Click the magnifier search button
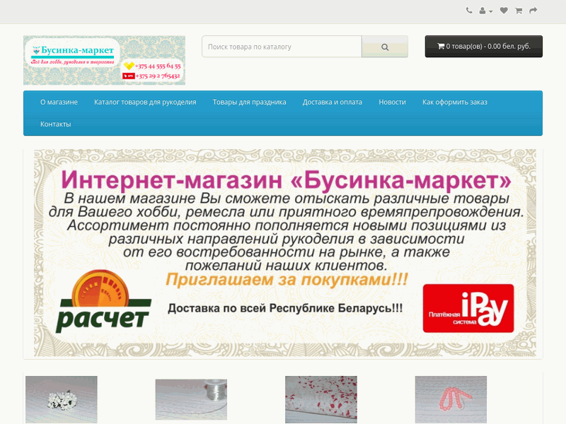 coord(385,47)
